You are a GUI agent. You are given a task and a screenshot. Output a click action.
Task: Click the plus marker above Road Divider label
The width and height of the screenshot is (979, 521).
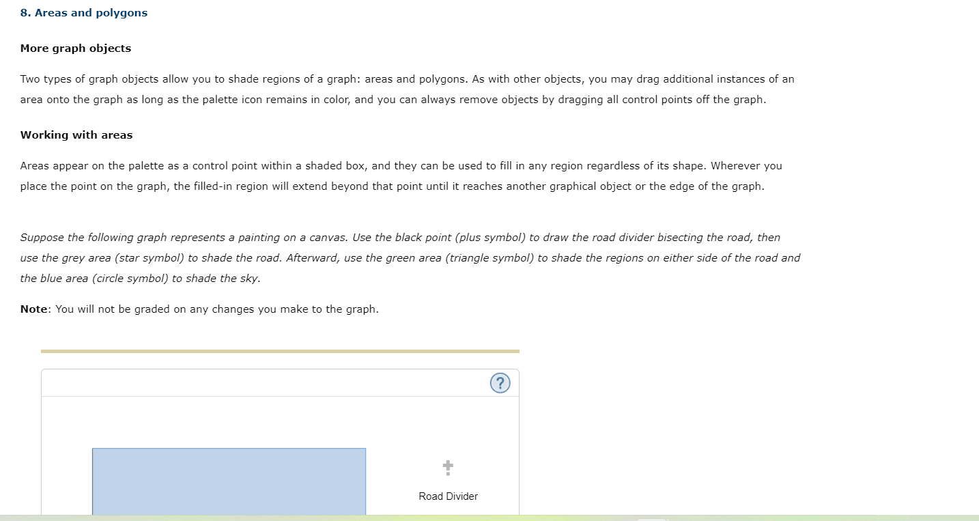point(448,466)
